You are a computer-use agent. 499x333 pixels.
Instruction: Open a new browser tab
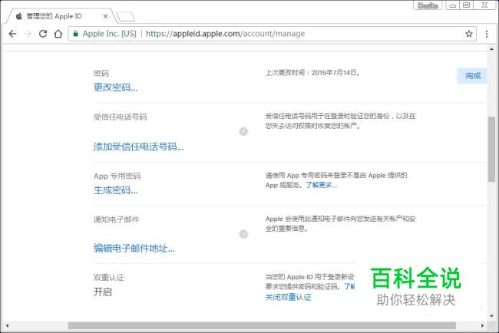pyautogui.click(x=126, y=17)
